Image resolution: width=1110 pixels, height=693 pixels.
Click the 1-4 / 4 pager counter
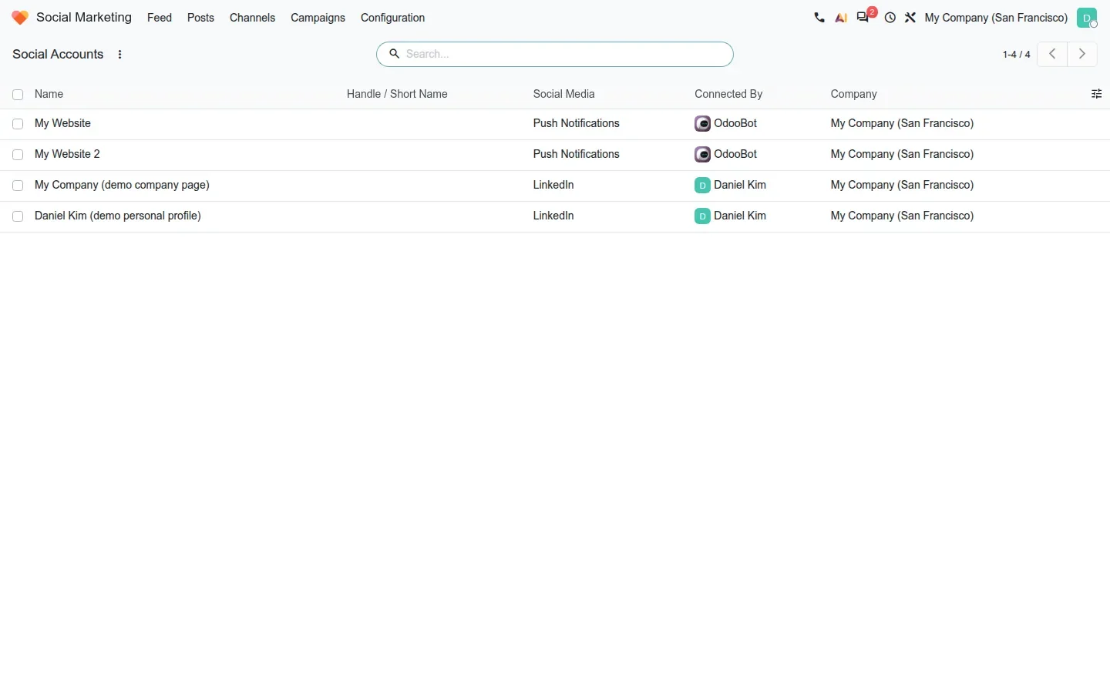(x=1016, y=54)
